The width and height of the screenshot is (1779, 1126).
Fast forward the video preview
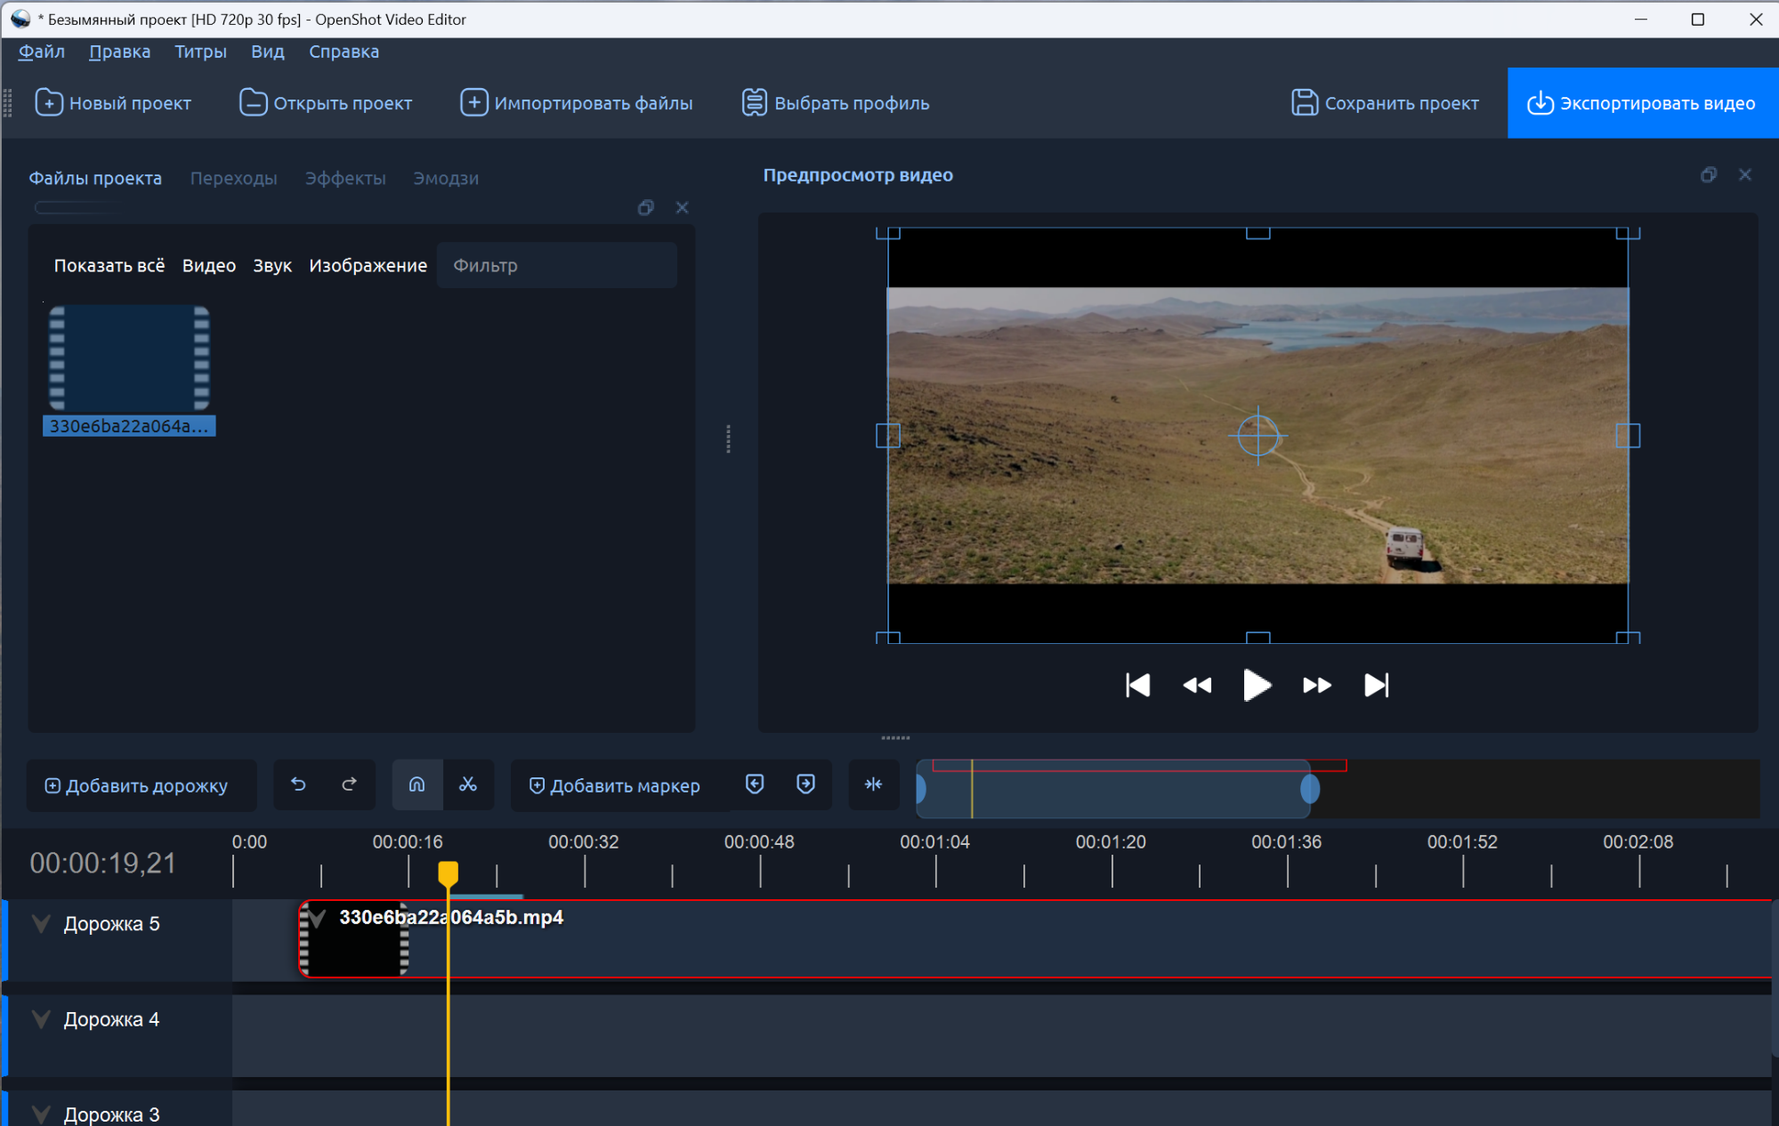pos(1317,686)
